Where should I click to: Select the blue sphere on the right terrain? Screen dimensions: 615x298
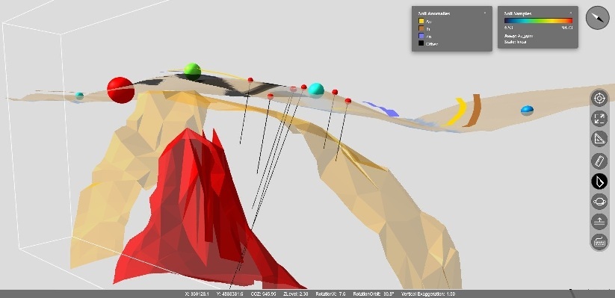point(527,111)
